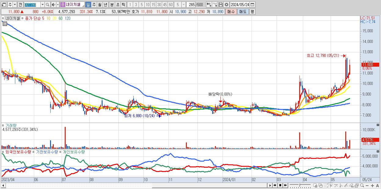Select interval preset 45
Viewport: 381px width, 189px height.
pyautogui.click(x=165, y=5)
